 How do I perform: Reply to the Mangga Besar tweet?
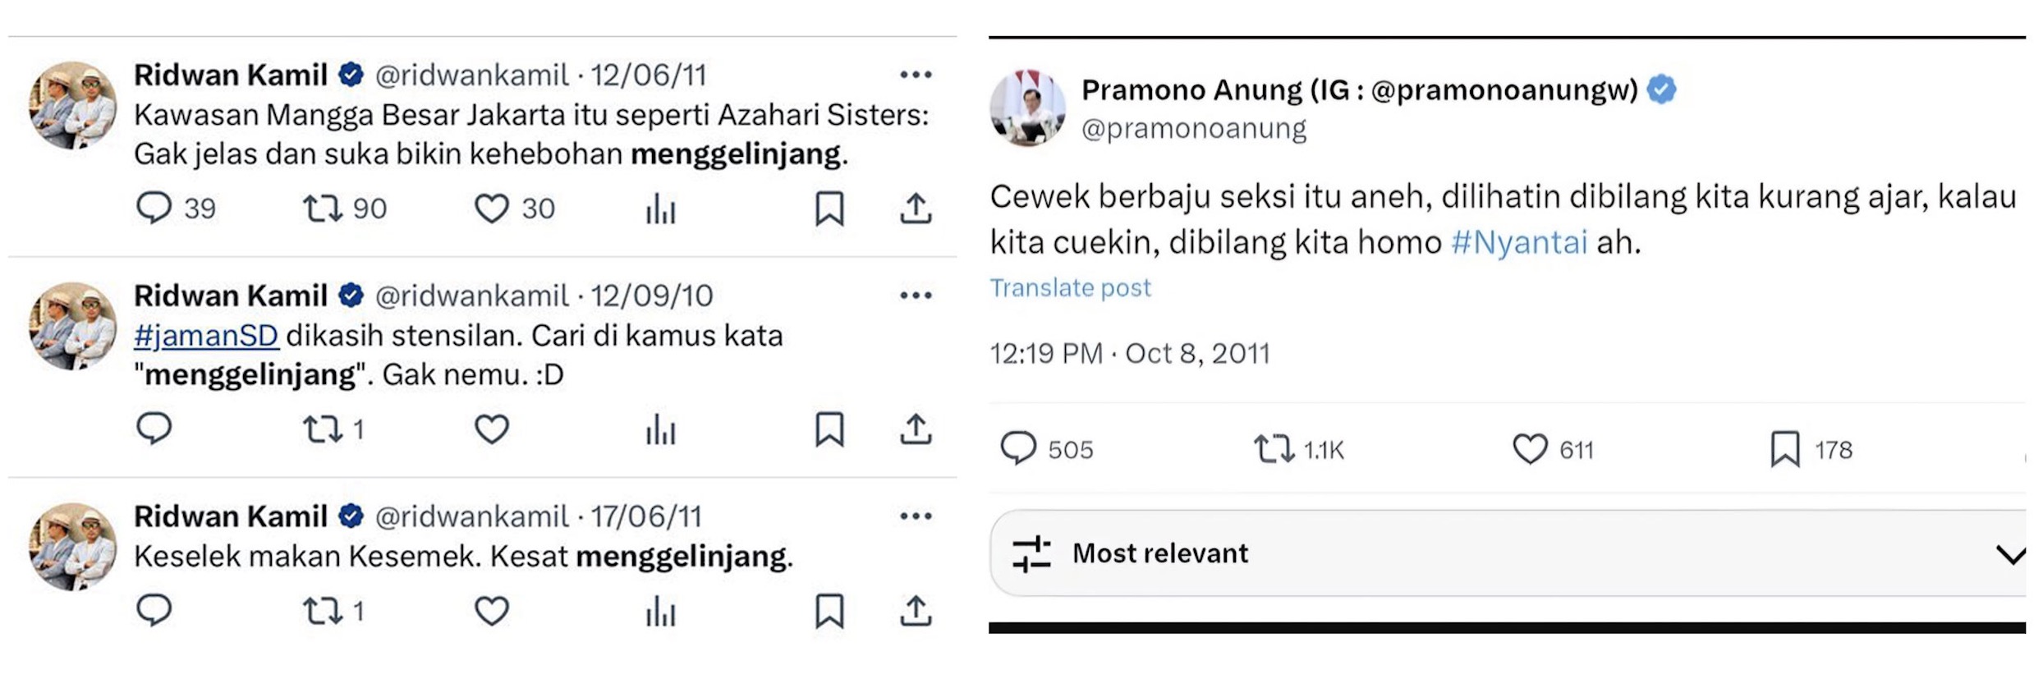pyautogui.click(x=154, y=209)
